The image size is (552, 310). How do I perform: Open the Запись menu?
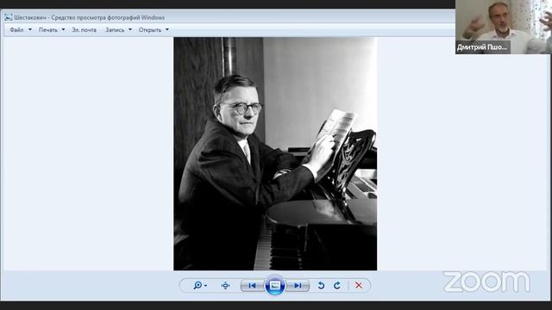pos(115,30)
